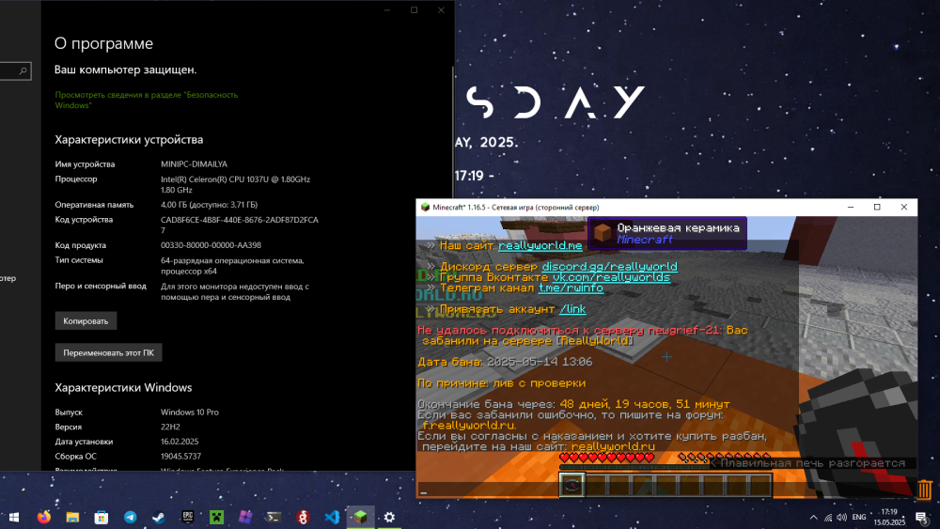This screenshot has height=529, width=940.
Task: Select the orange Recycle Bin desktop icon
Action: point(924,489)
